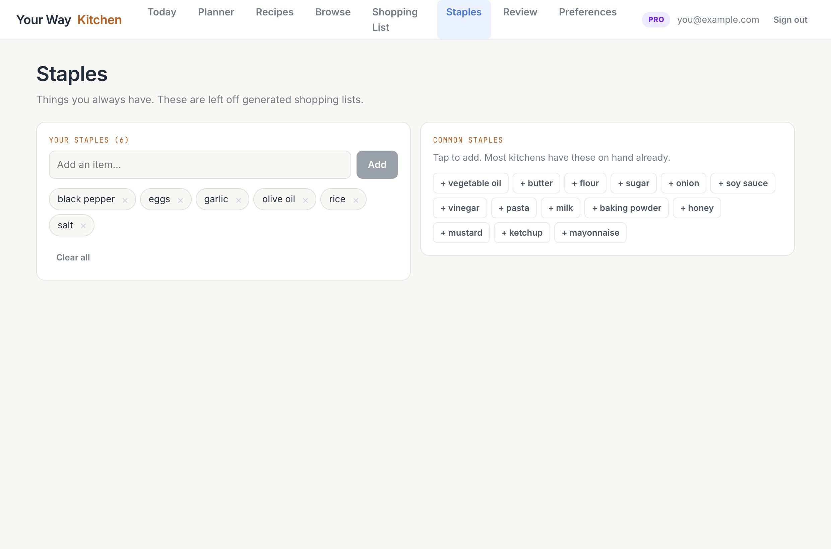Viewport: 831px width, 549px height.
Task: Add vegetable oil from common staples
Action: click(470, 183)
